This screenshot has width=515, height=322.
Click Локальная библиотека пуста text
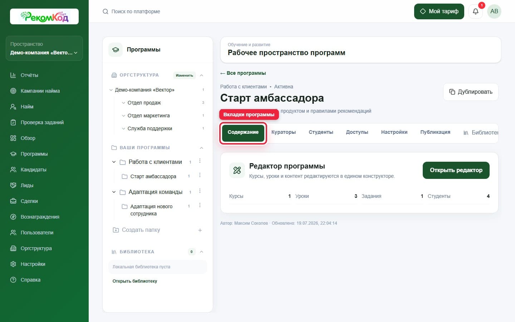coord(141,267)
